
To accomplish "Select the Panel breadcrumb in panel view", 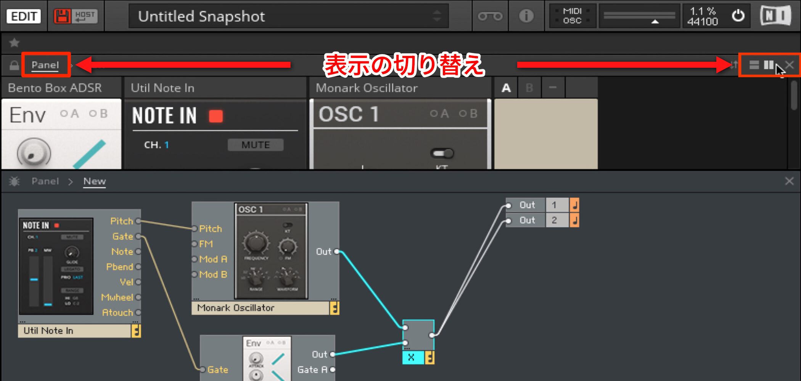I will point(45,65).
